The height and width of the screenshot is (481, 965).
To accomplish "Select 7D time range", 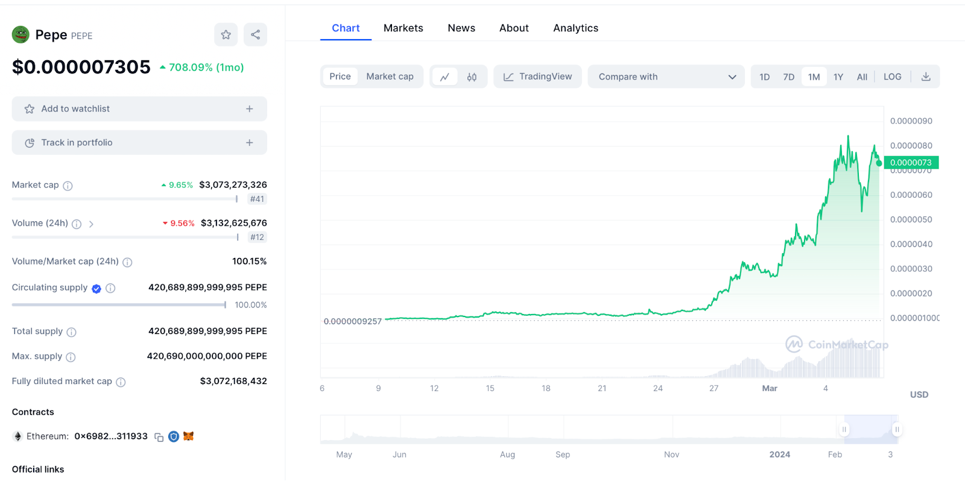I will click(789, 77).
